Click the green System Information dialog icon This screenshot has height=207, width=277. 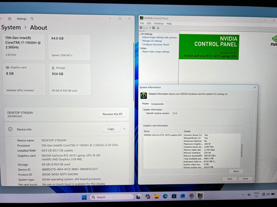coord(144,95)
